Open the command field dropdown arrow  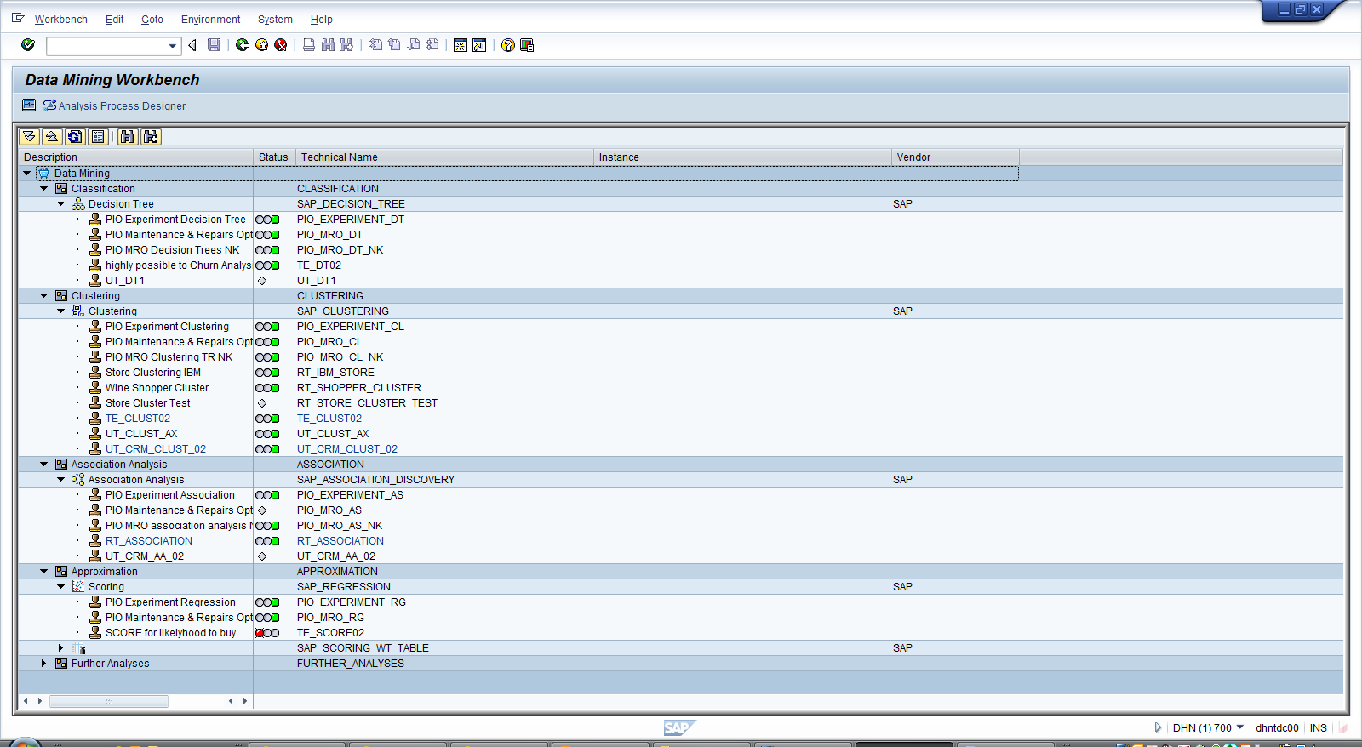click(173, 46)
